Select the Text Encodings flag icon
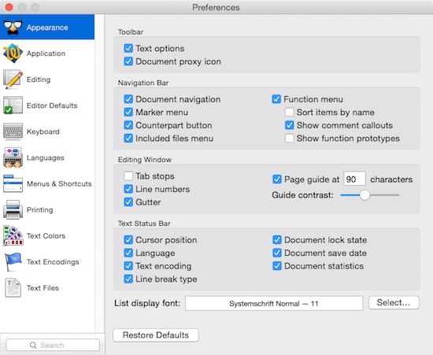The image size is (433, 355). point(13,261)
